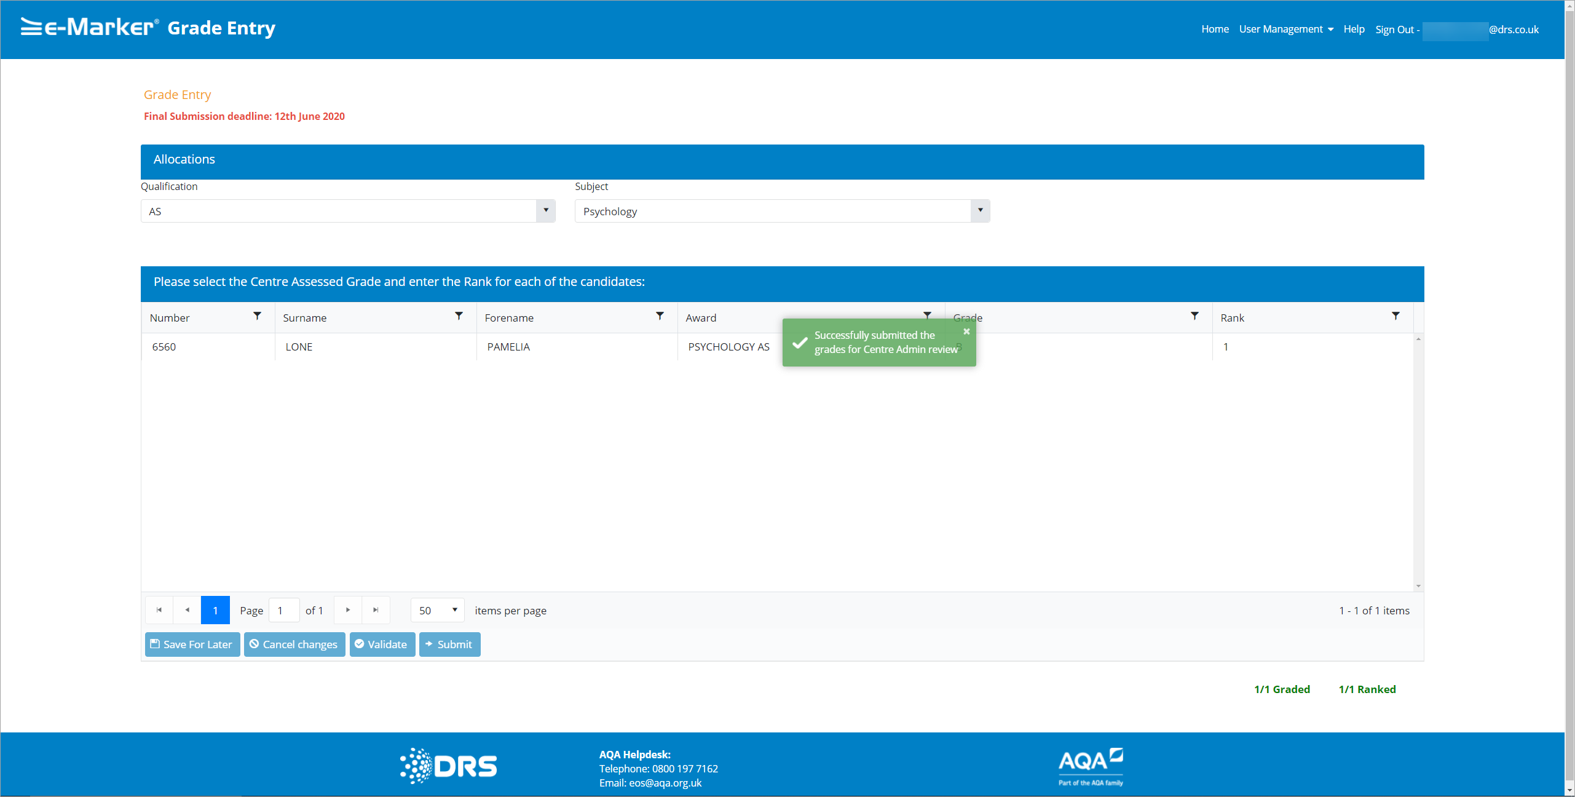Expand the Qualification dropdown
1575x797 pixels.
pyautogui.click(x=545, y=211)
